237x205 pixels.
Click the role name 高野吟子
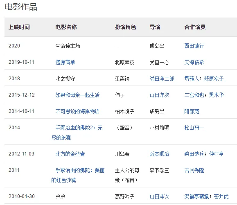[x=124, y=196]
